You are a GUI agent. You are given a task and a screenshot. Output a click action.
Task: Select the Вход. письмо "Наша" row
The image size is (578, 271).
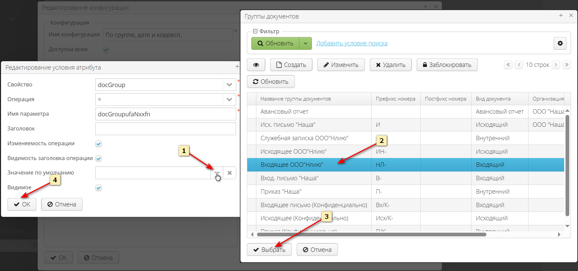tap(406, 178)
